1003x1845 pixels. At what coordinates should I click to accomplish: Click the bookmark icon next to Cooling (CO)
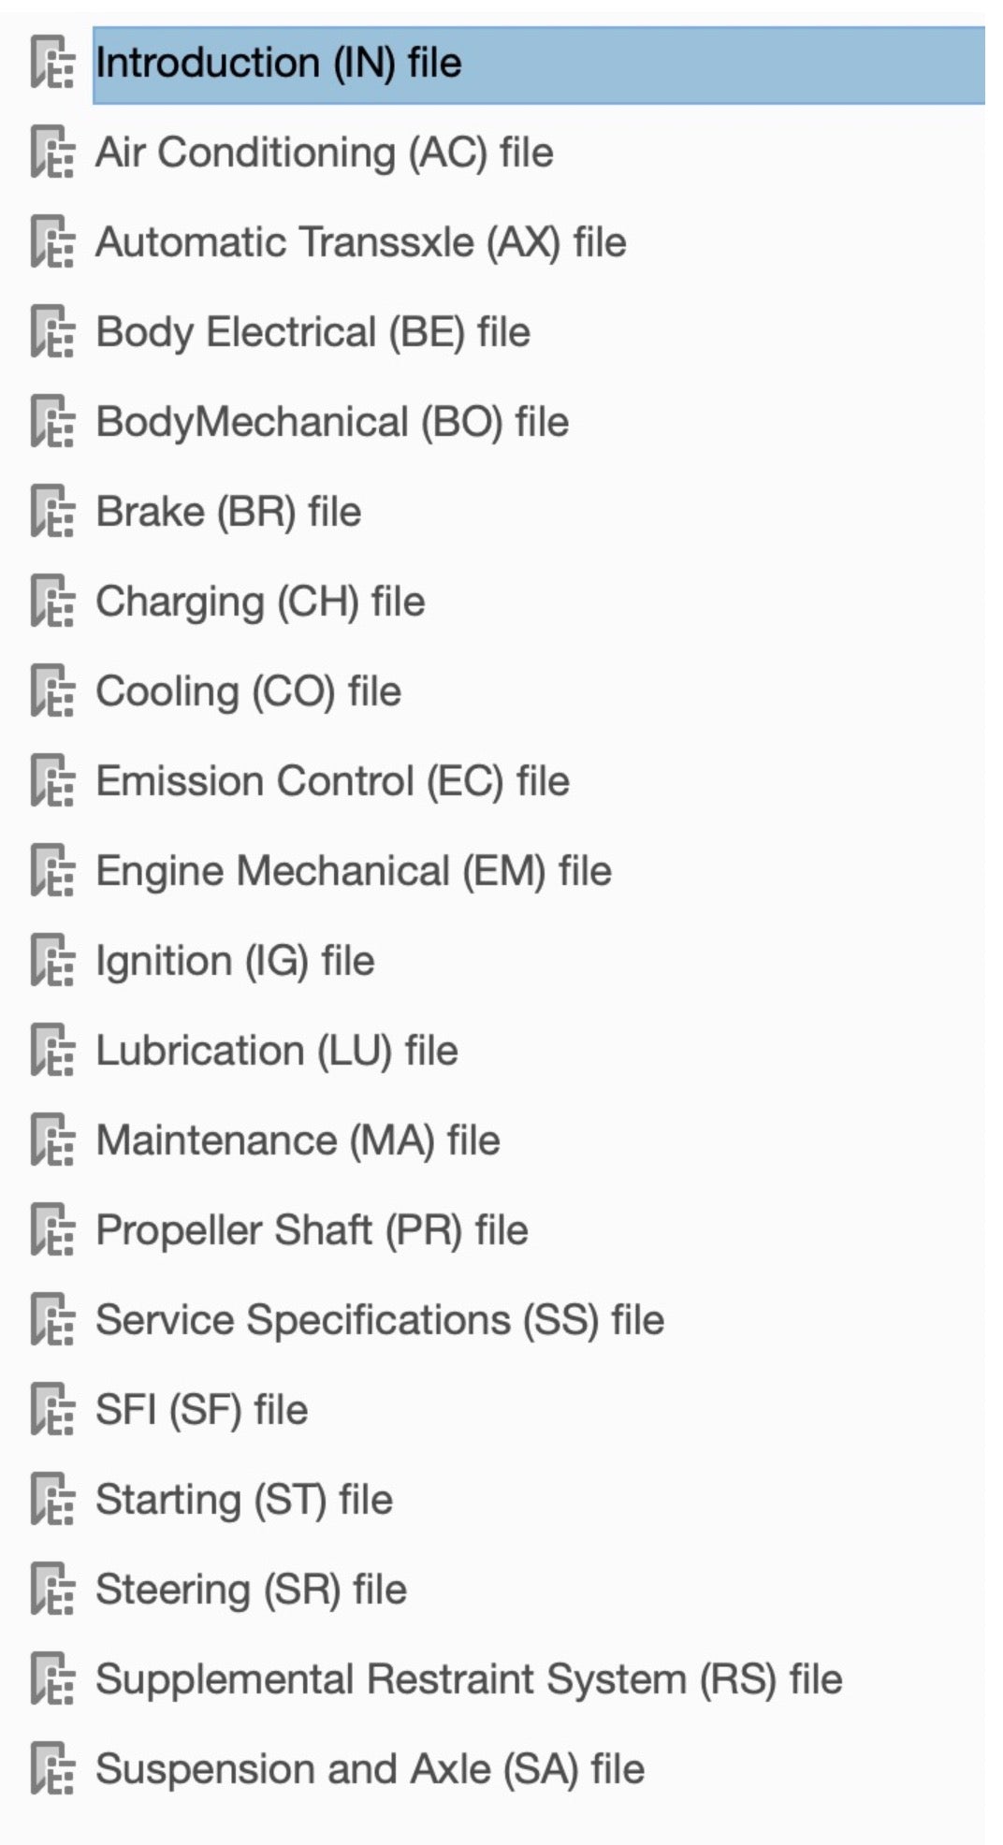(x=52, y=692)
